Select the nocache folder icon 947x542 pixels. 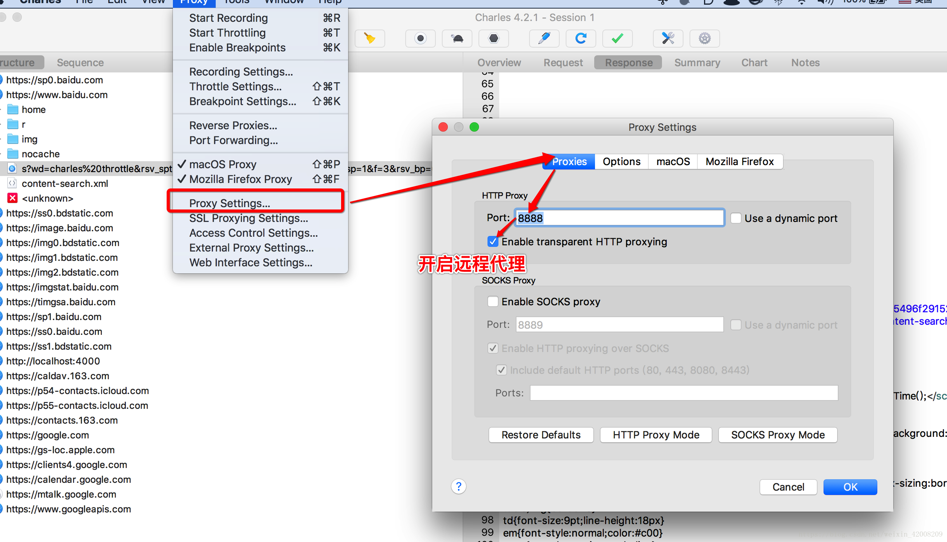pyautogui.click(x=13, y=154)
